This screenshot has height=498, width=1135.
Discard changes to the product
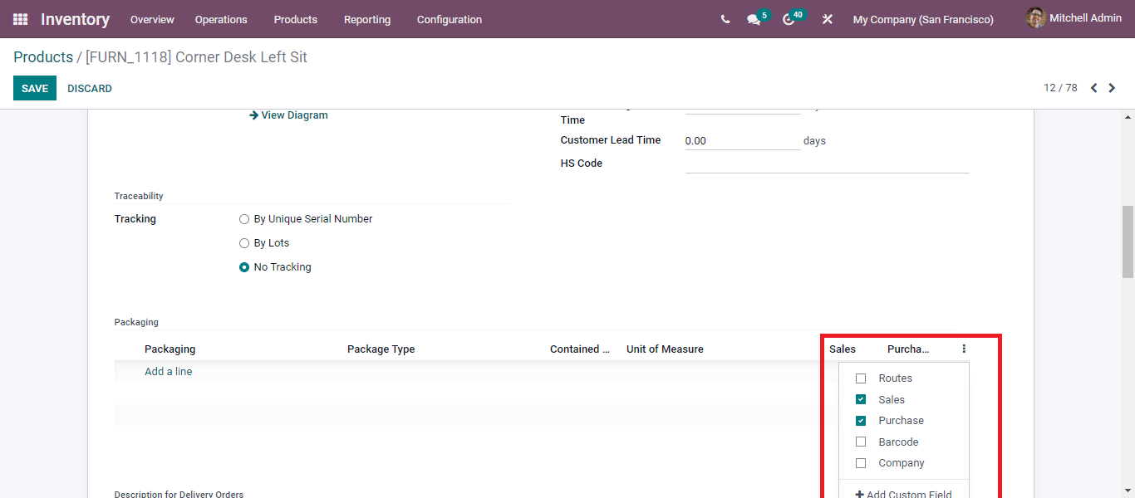point(90,88)
